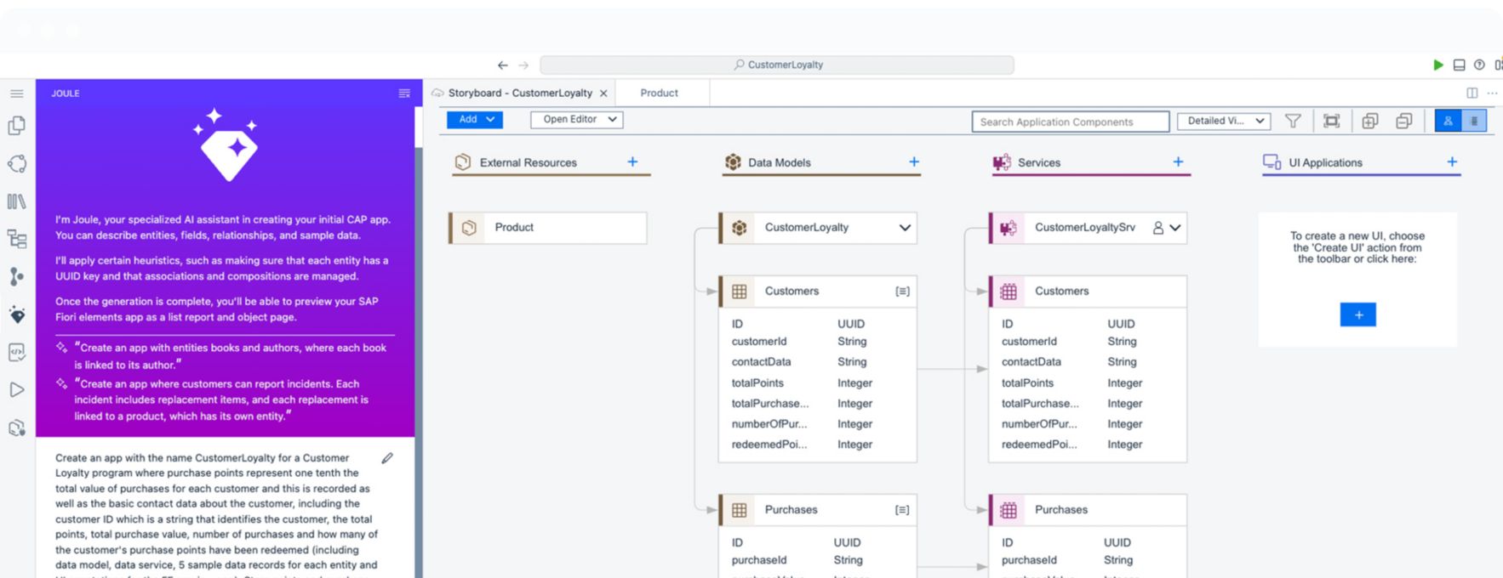Toggle the person view mode button
Screen dimensions: 1503x578
point(1448,122)
